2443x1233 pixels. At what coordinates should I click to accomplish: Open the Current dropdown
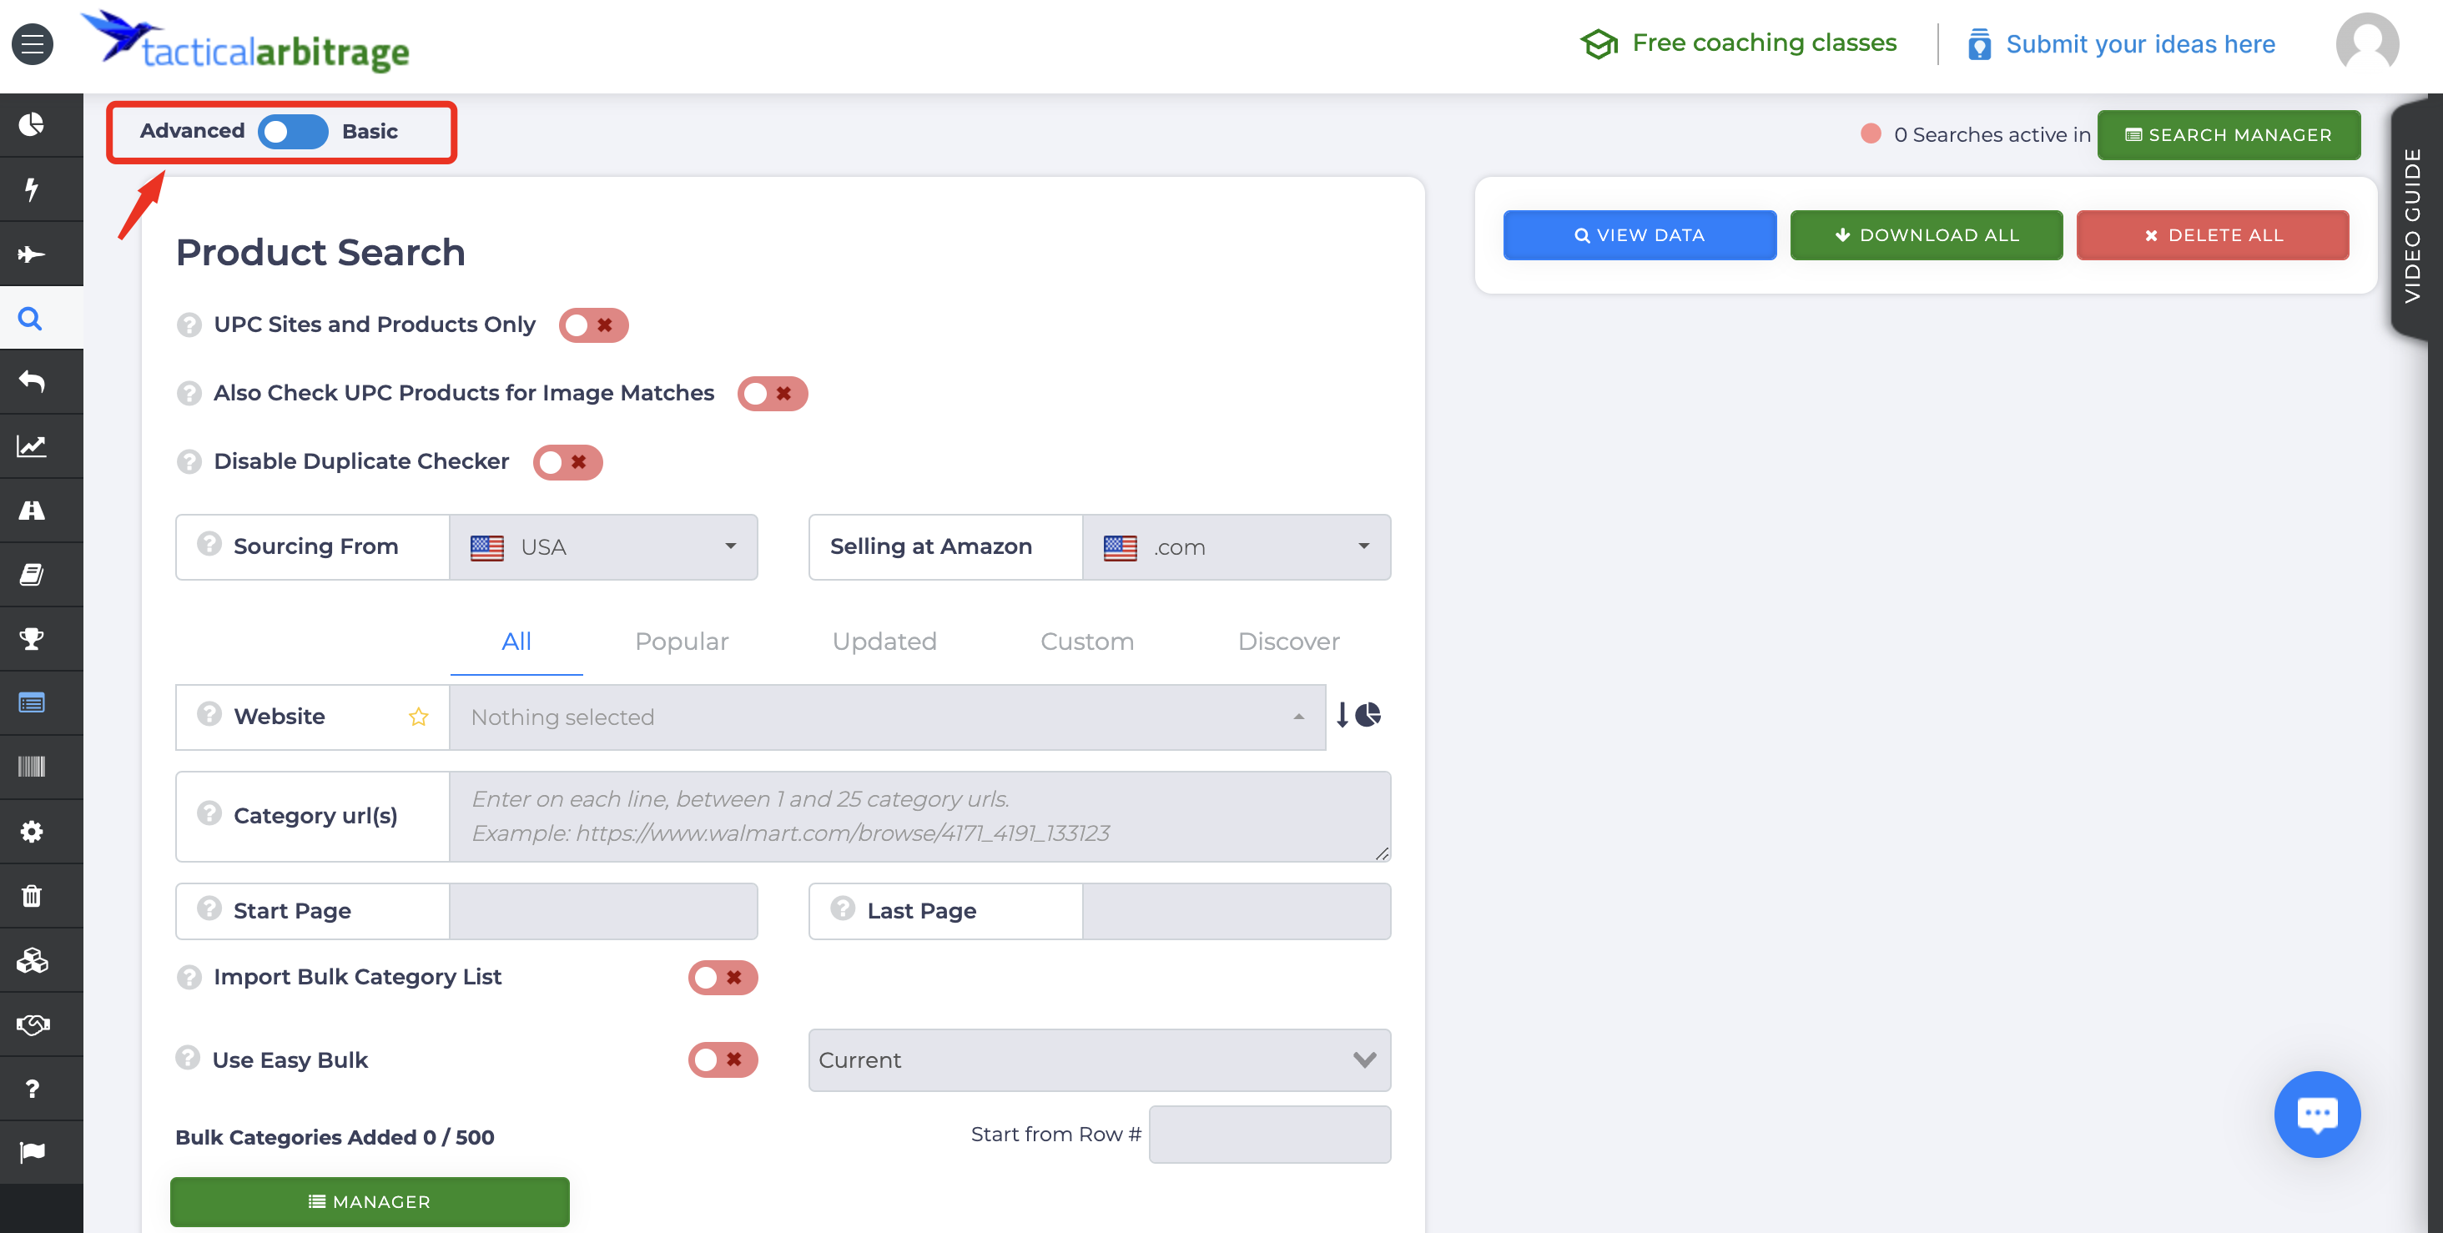(x=1099, y=1060)
